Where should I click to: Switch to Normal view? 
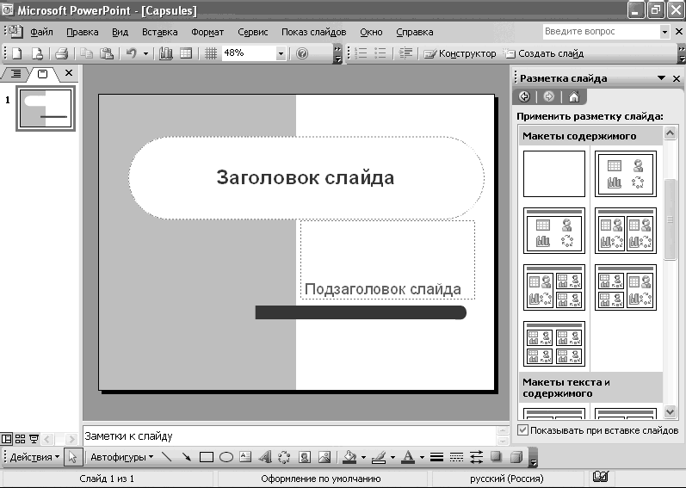tap(7, 438)
